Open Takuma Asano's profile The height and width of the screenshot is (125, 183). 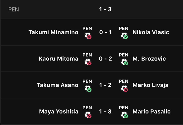click(x=58, y=85)
